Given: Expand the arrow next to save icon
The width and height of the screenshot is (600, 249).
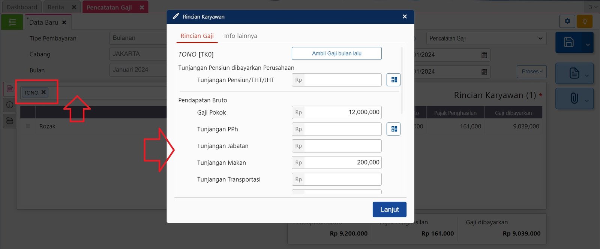Looking at the screenshot, I should [588, 45].
